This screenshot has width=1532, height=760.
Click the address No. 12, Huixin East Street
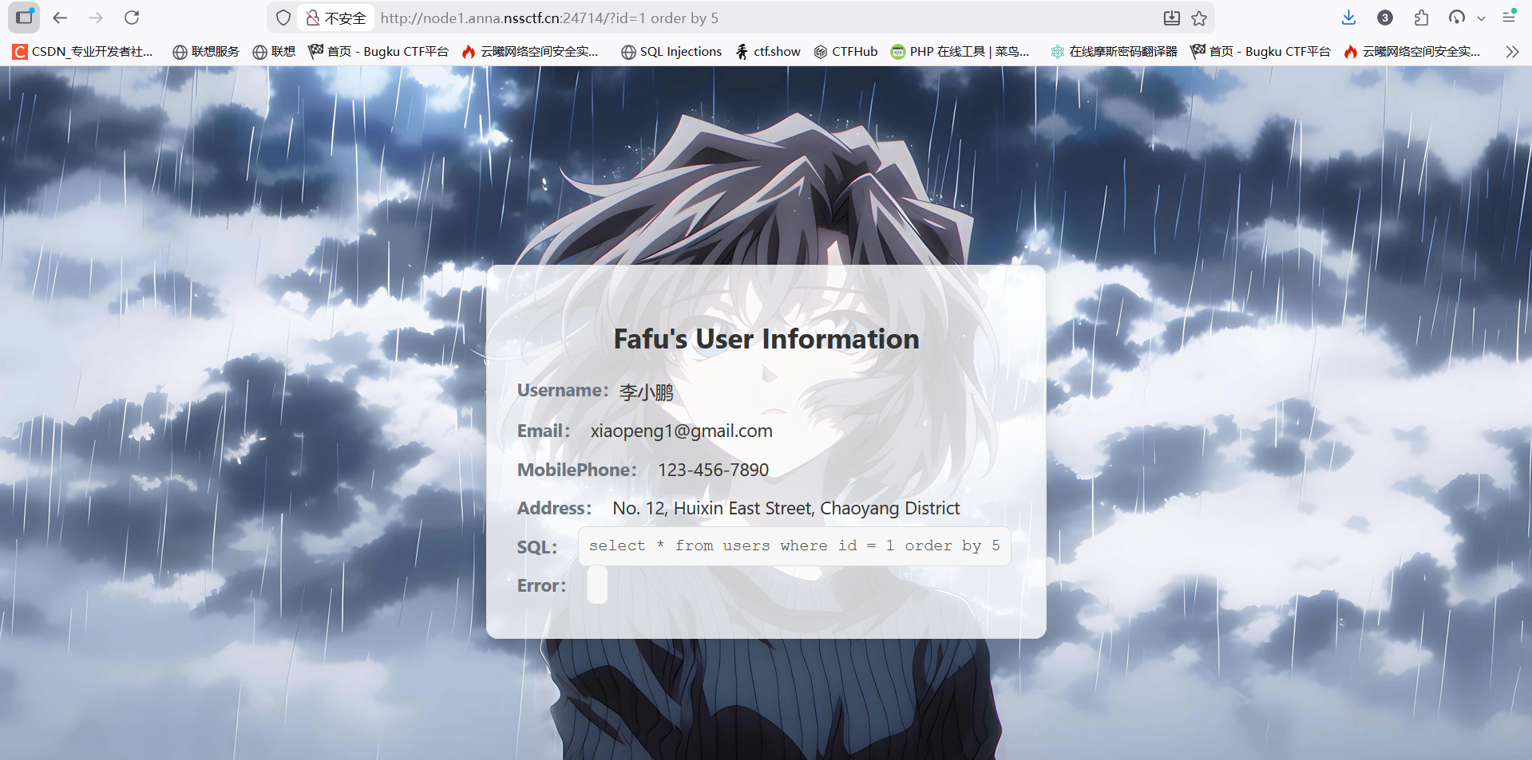point(786,508)
